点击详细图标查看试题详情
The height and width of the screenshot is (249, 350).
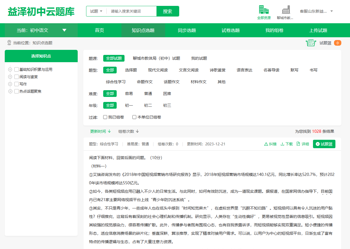point(298,144)
